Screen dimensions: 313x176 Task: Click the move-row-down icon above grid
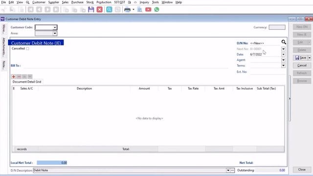(30, 77)
